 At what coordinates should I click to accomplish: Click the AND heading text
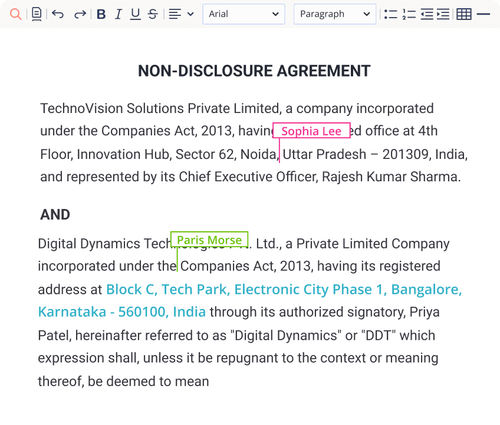coord(55,215)
